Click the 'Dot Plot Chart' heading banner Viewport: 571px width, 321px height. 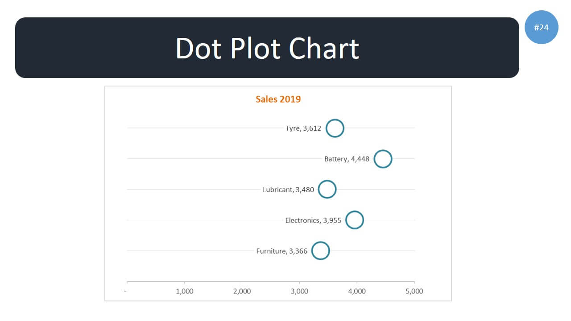[267, 48]
